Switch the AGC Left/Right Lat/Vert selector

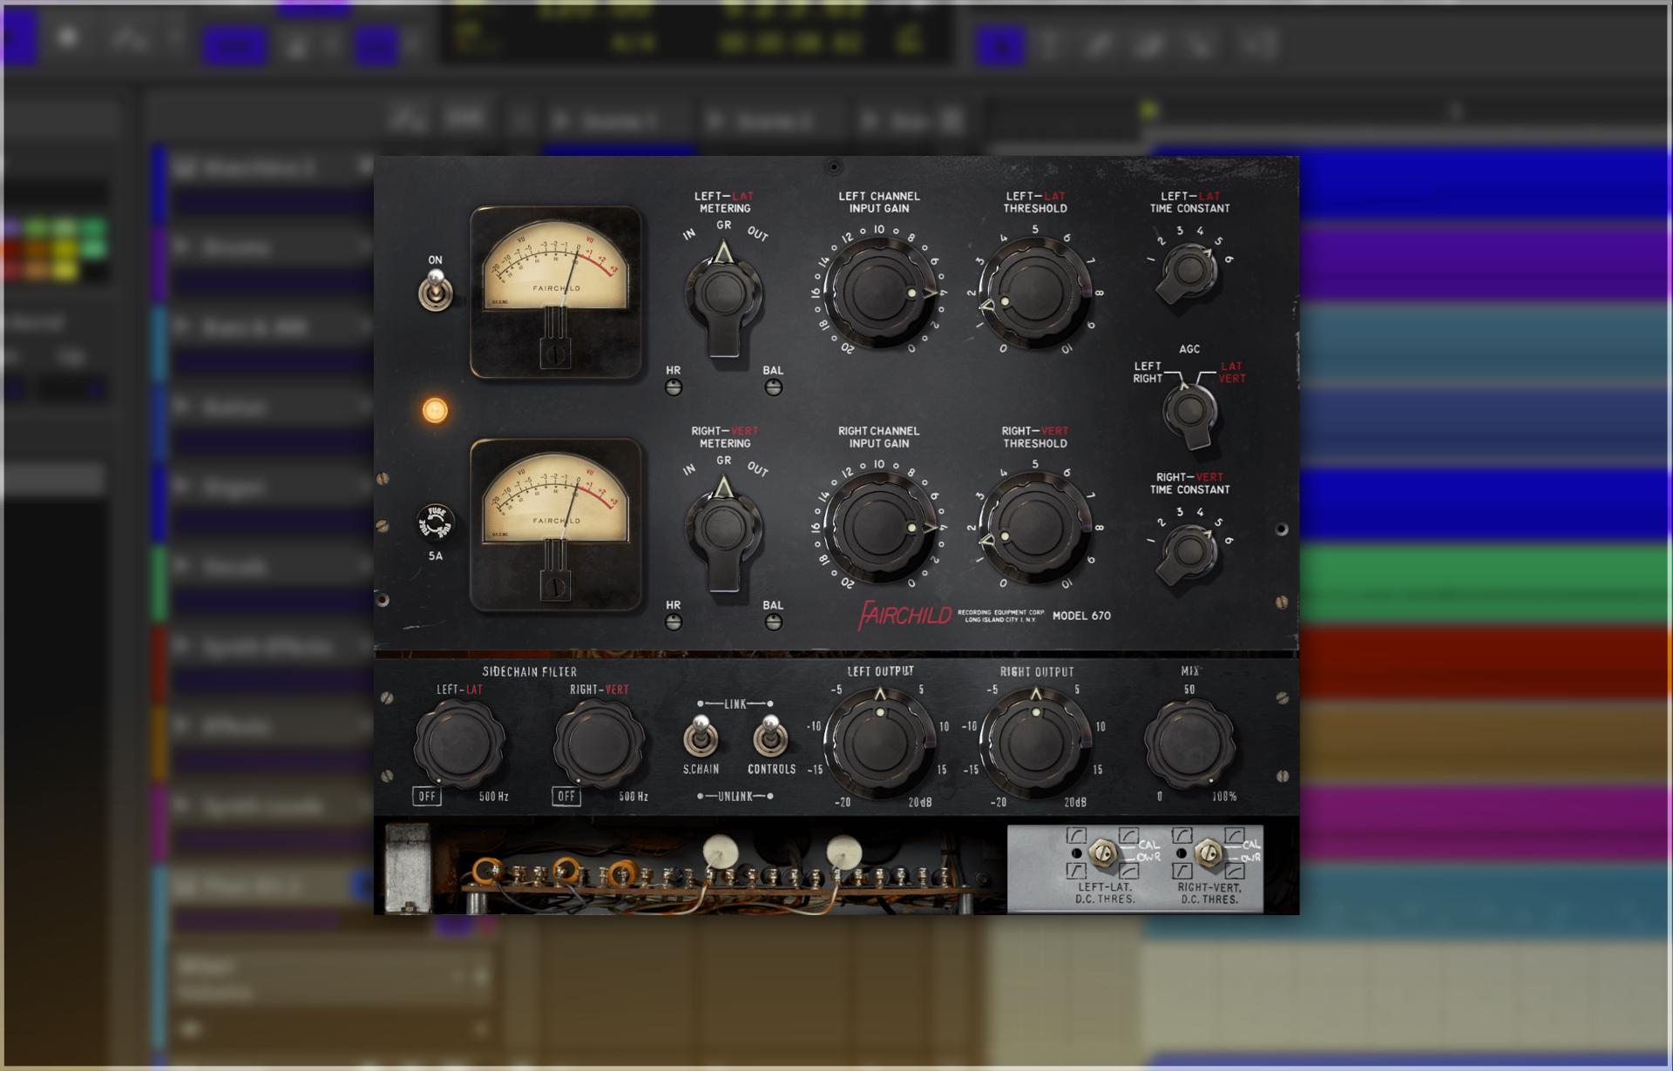point(1190,413)
